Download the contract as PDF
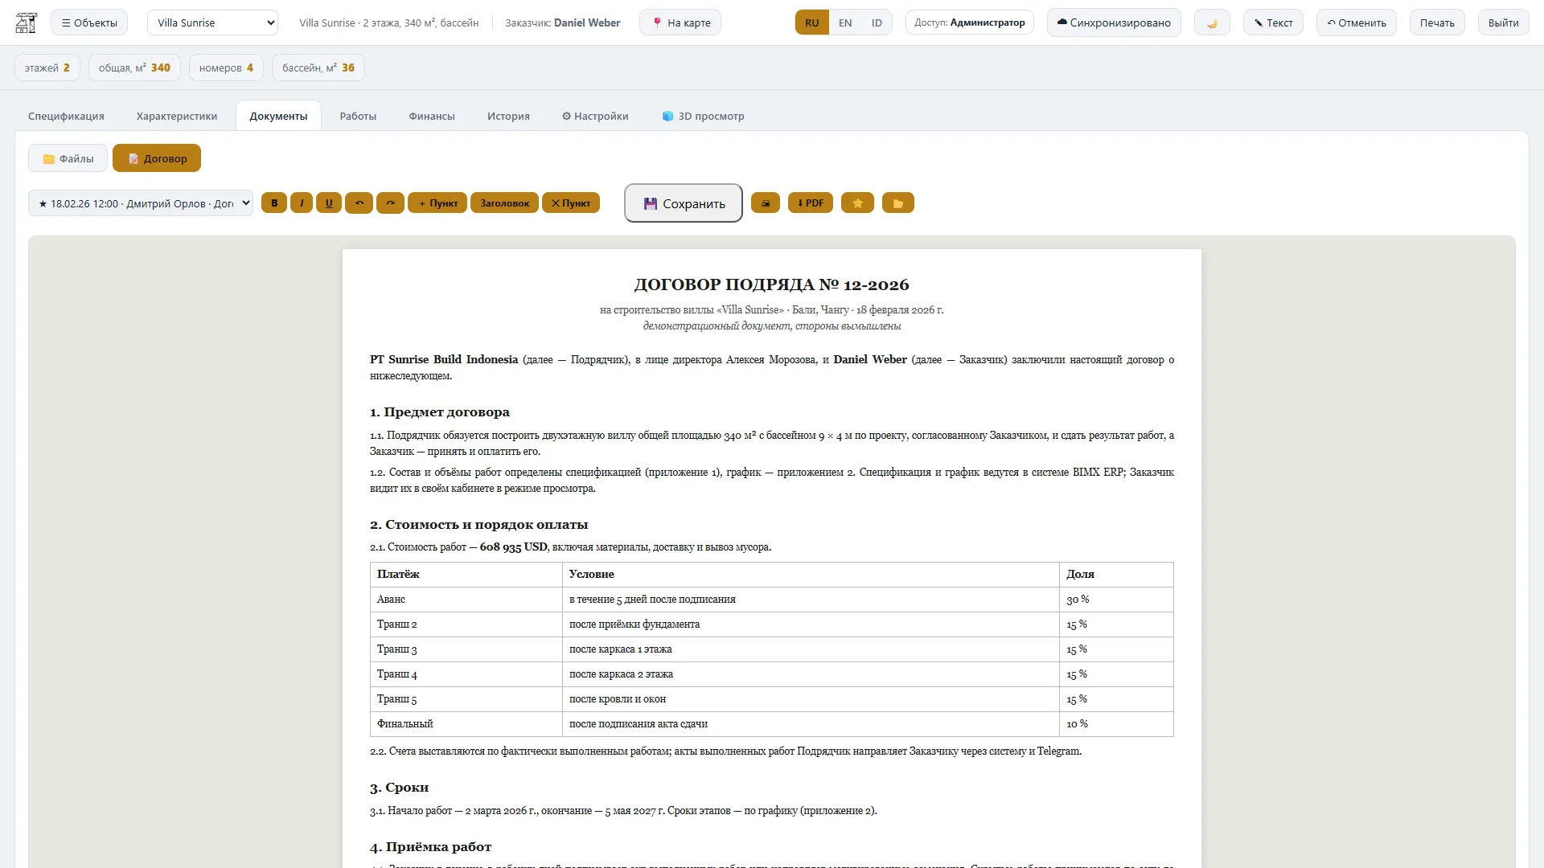This screenshot has height=868, width=1544. pos(811,203)
